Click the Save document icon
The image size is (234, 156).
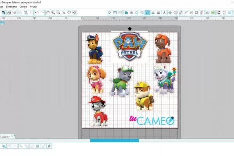point(3,13)
